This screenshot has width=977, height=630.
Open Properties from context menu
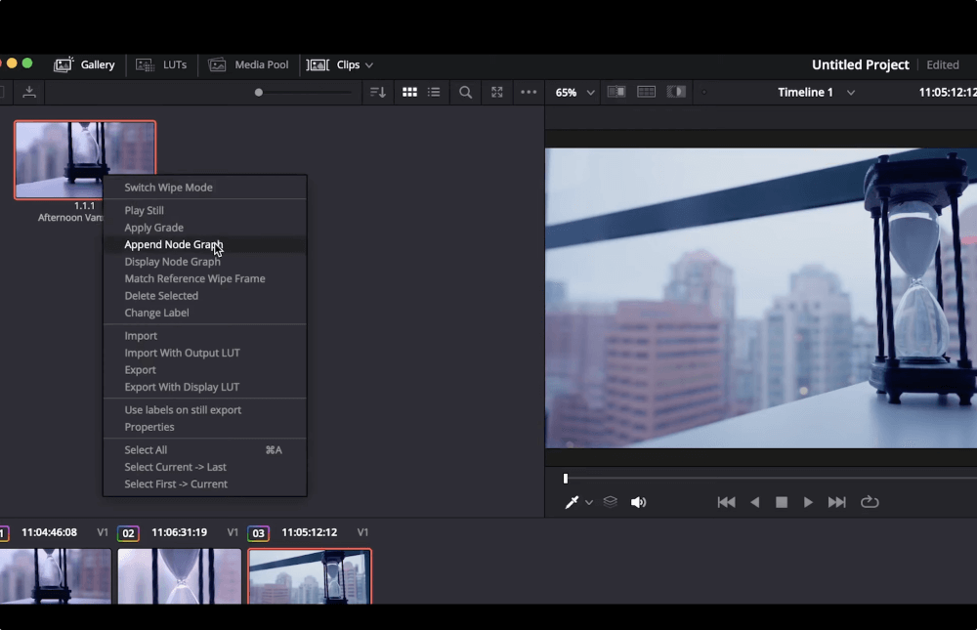[205, 427]
